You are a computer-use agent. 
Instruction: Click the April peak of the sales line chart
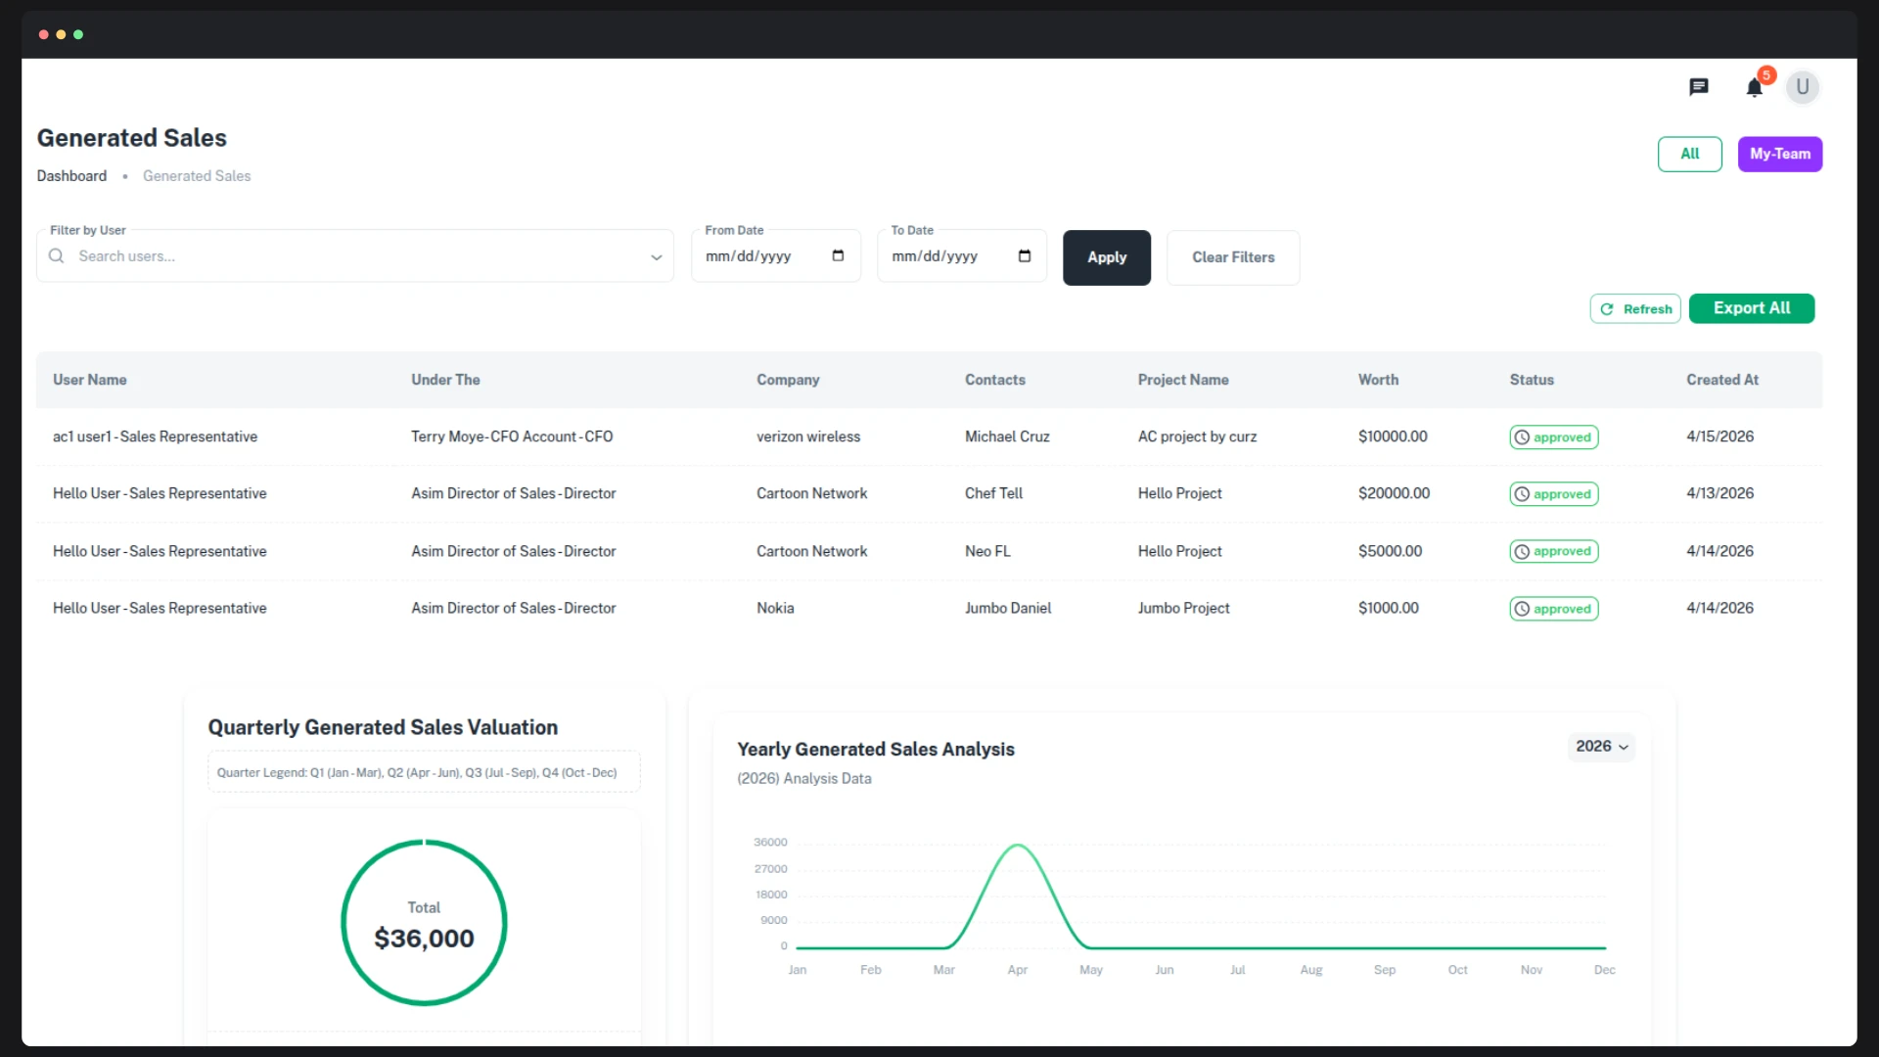pyautogui.click(x=1018, y=846)
